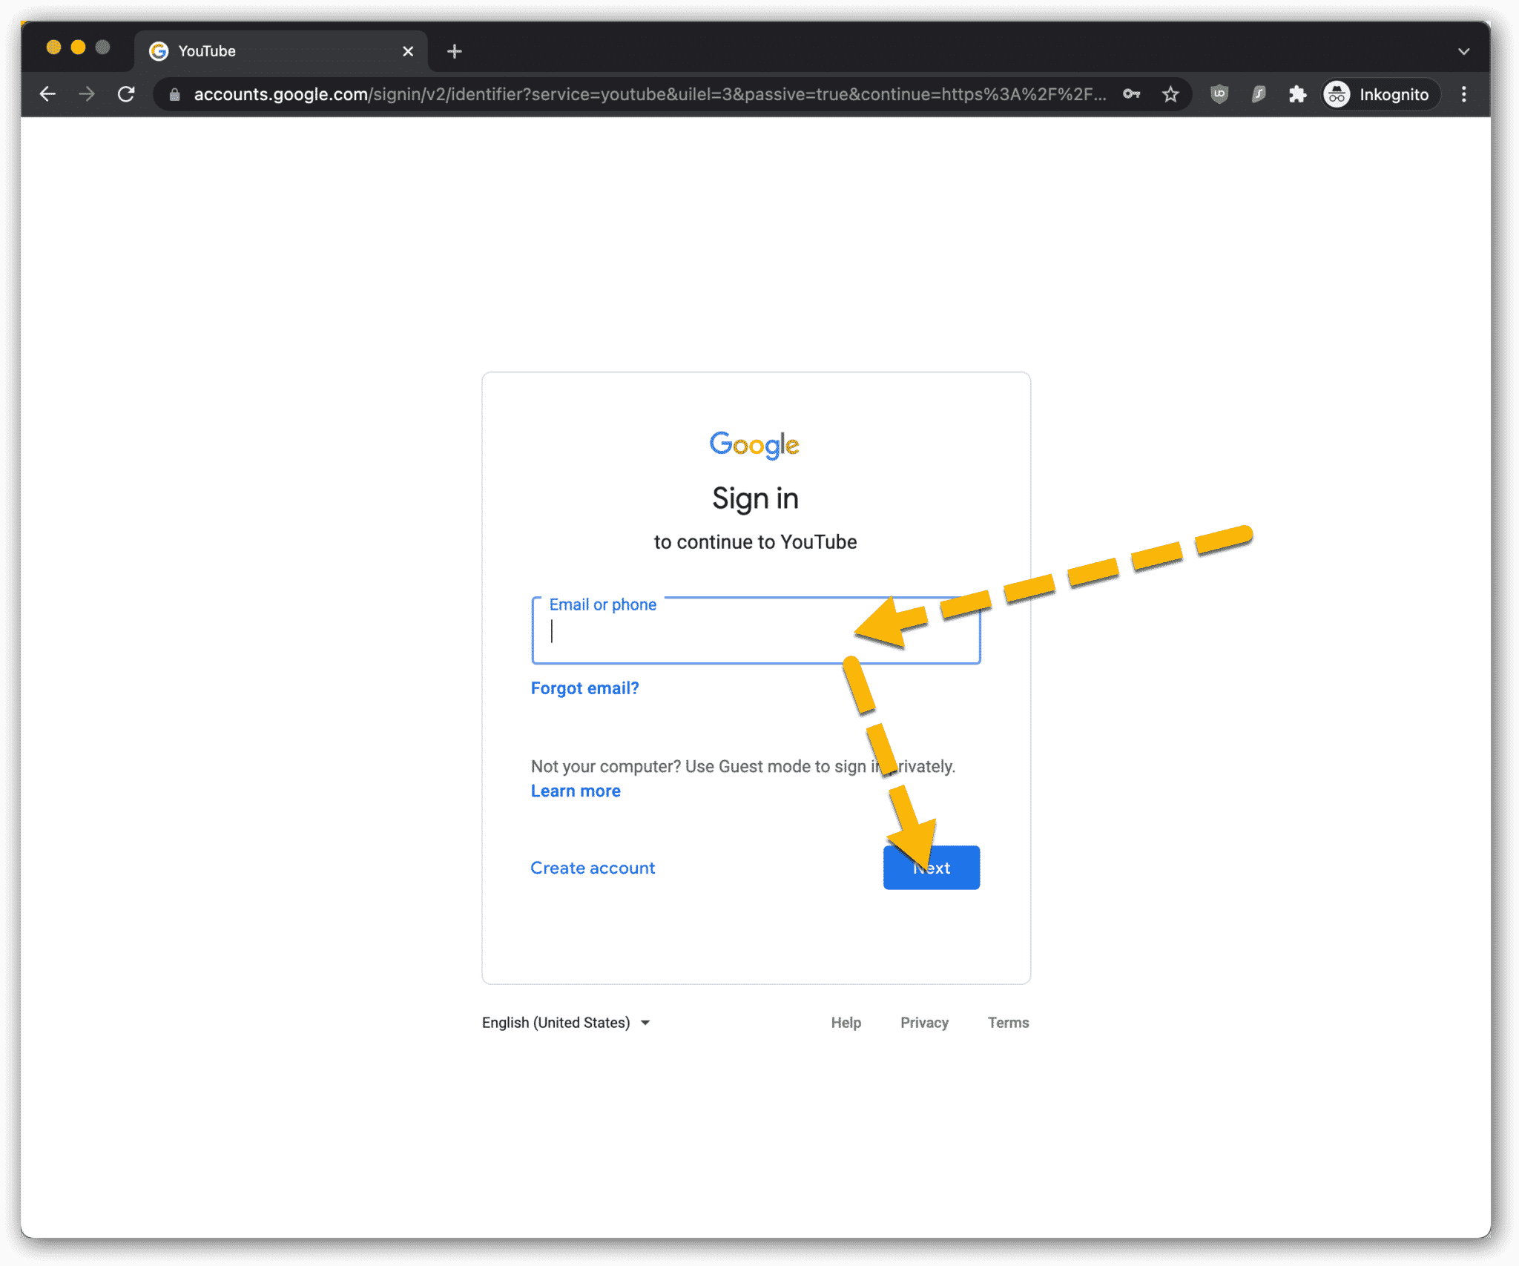The image size is (1519, 1266).
Task: Close the YouTube tab
Action: click(408, 51)
